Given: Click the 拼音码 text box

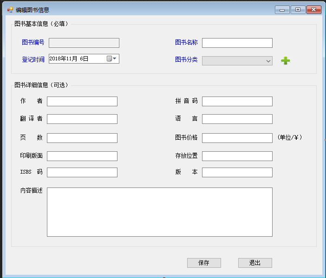Looking at the screenshot, I should (237, 101).
